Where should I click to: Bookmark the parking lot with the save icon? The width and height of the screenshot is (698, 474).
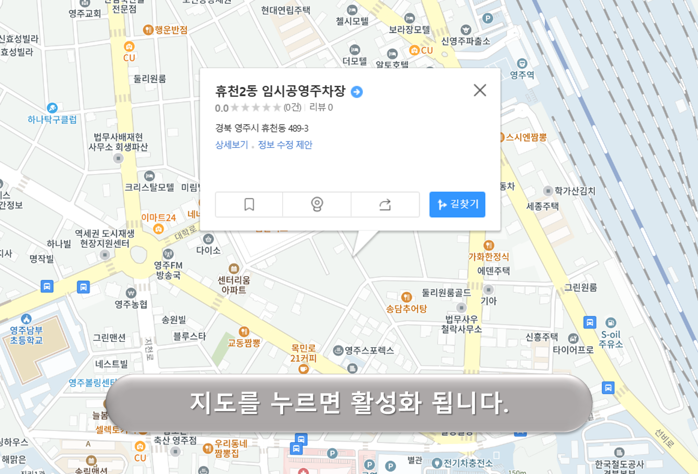click(249, 204)
